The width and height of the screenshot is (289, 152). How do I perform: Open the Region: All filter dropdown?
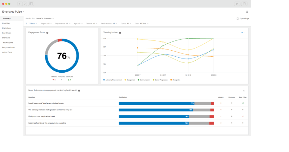point(46,24)
